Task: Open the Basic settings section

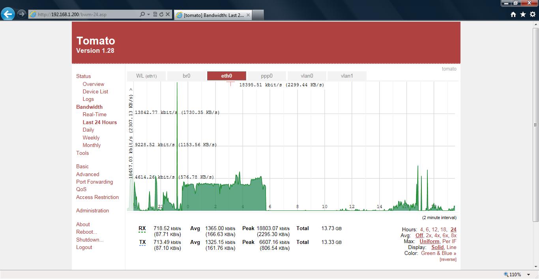Action: (x=82, y=166)
